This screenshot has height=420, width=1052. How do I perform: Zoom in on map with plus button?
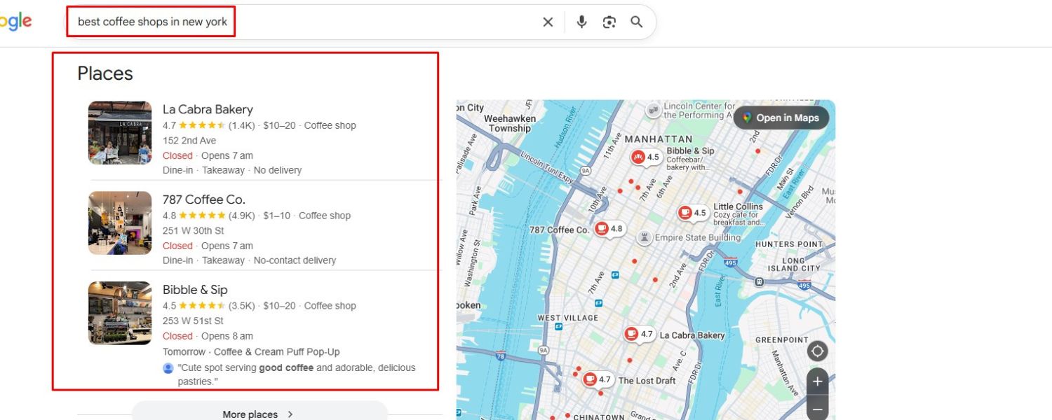pos(817,382)
